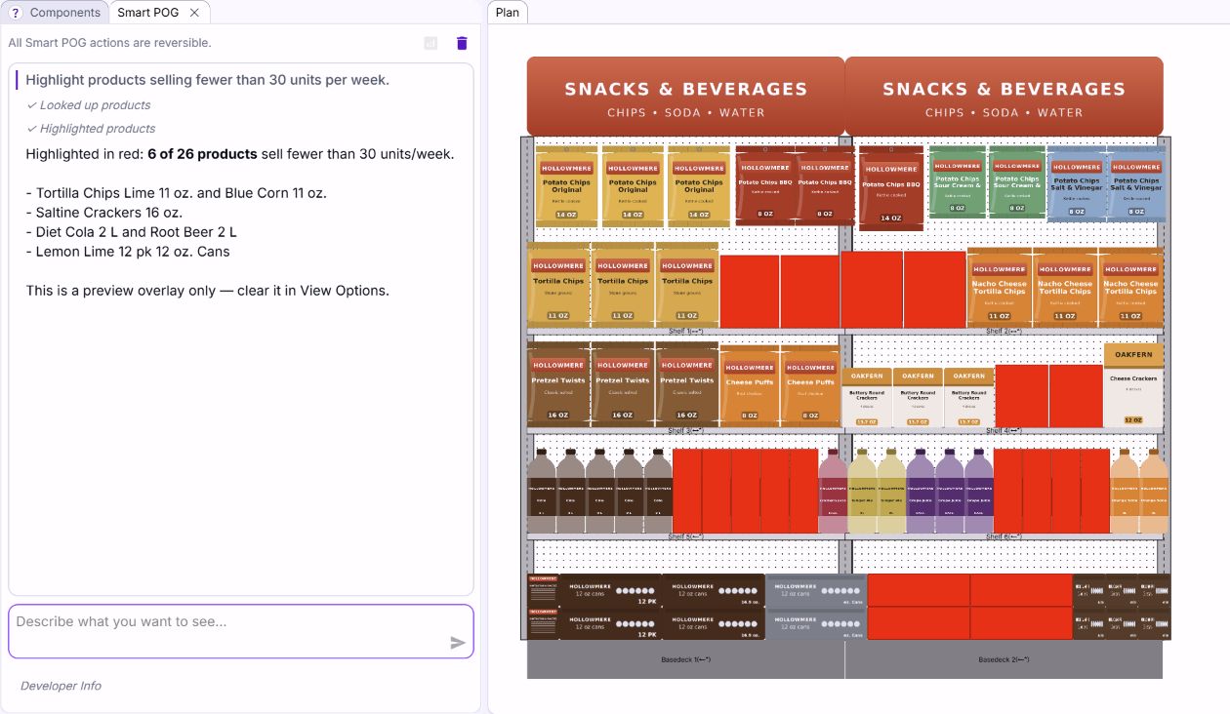Screen dimensions: 1230x714
Task: Click the question mark help icon
Action: coord(15,13)
